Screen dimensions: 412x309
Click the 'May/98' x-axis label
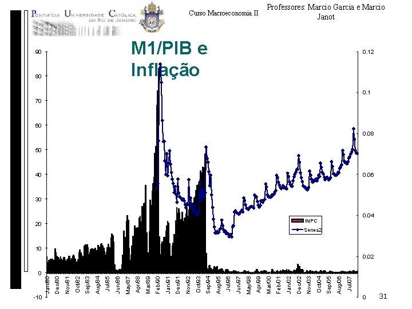tap(248, 284)
